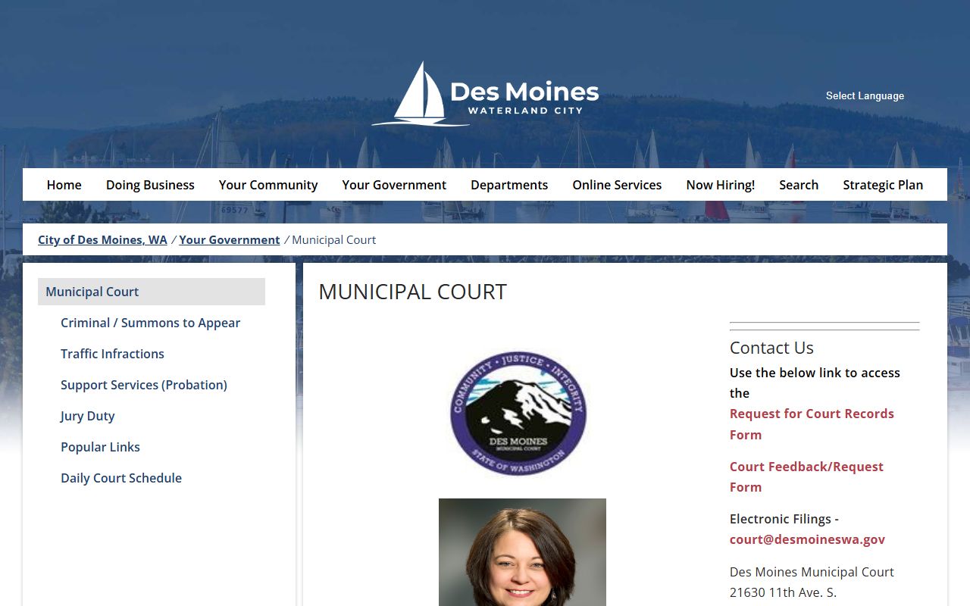Email court@desmoineswa.gov
Image resolution: width=970 pixels, height=606 pixels.
pos(807,539)
